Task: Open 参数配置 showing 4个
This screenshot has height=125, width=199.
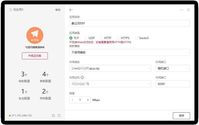Action: [45, 77]
